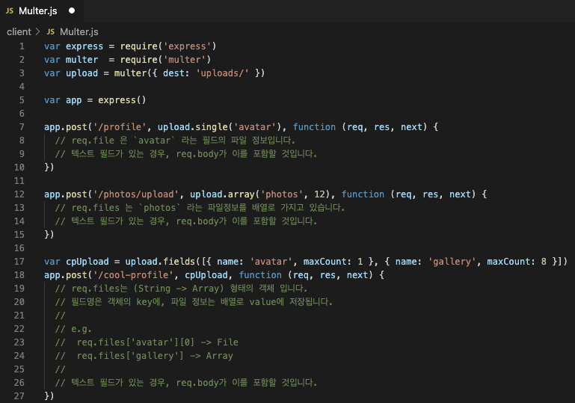Image resolution: width=575 pixels, height=403 pixels.
Task: Click 'gallery' string on line 17
Action: click(452, 262)
